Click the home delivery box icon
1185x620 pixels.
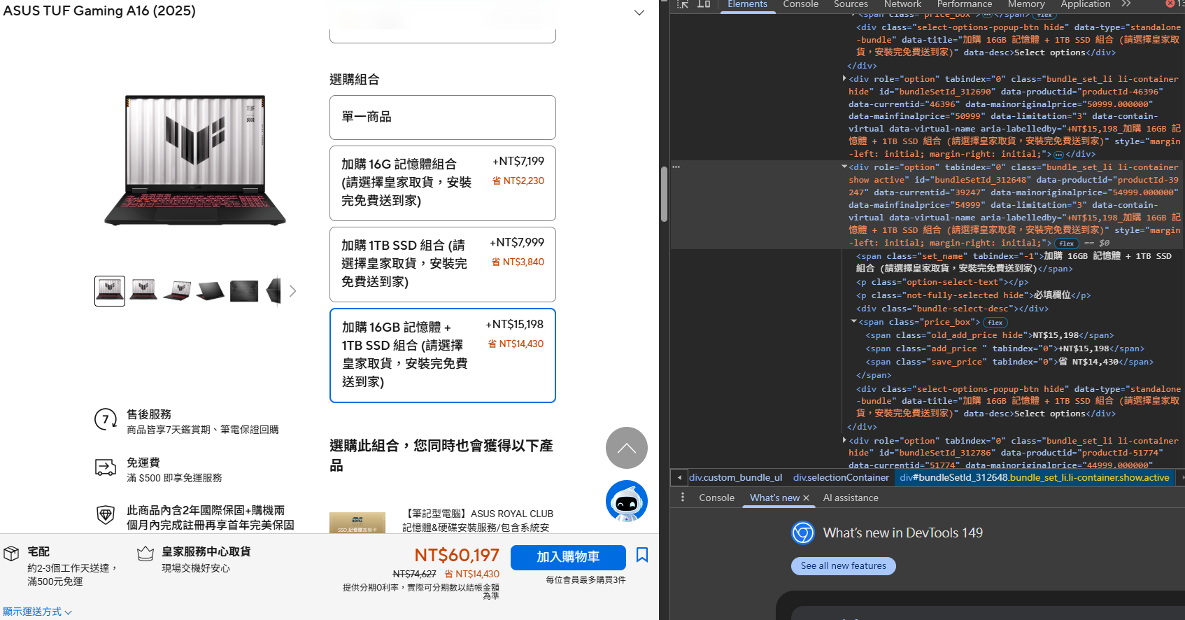pyautogui.click(x=11, y=554)
